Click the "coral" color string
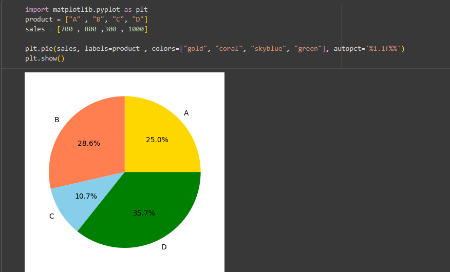Viewport: 450px width, 272px height. [229, 49]
